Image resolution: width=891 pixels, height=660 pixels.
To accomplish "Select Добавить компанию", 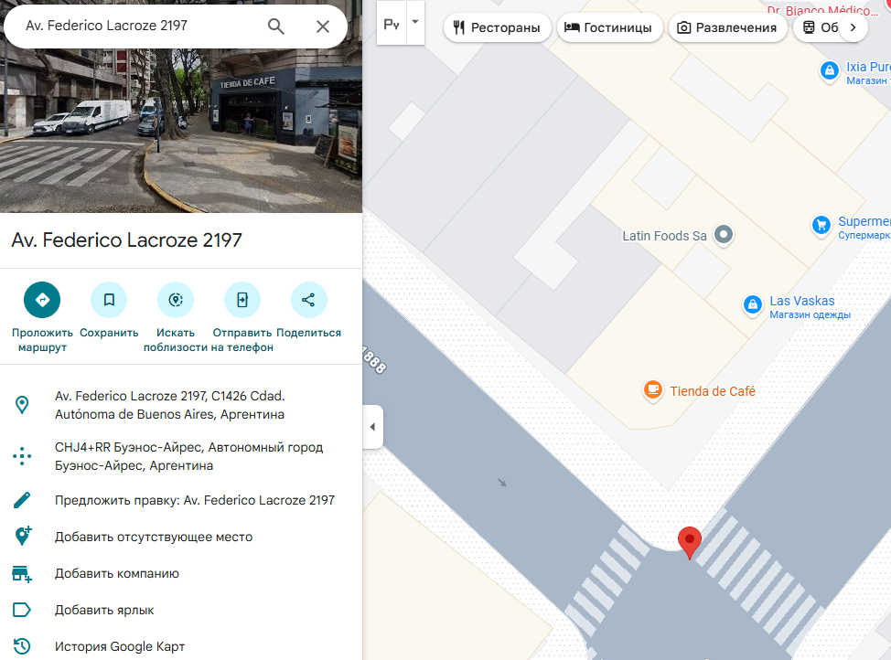I will click(116, 573).
